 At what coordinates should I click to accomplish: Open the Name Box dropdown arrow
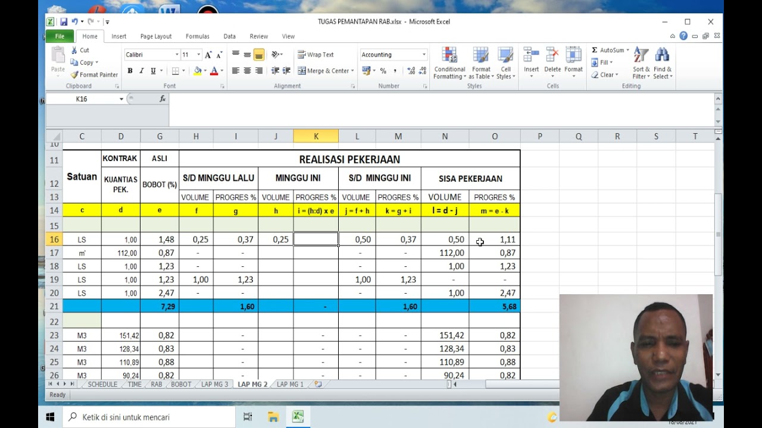pos(121,99)
